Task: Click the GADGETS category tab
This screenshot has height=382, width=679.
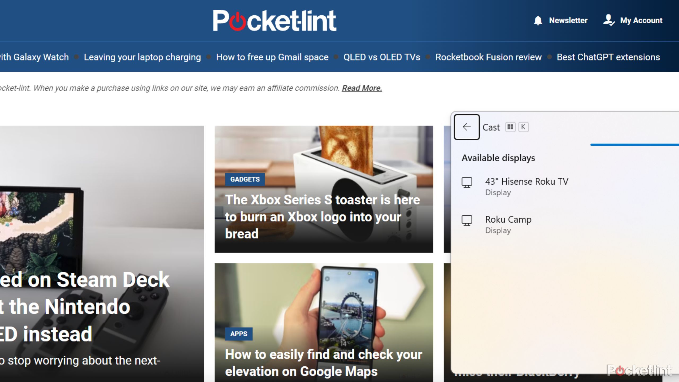Action: pyautogui.click(x=245, y=179)
